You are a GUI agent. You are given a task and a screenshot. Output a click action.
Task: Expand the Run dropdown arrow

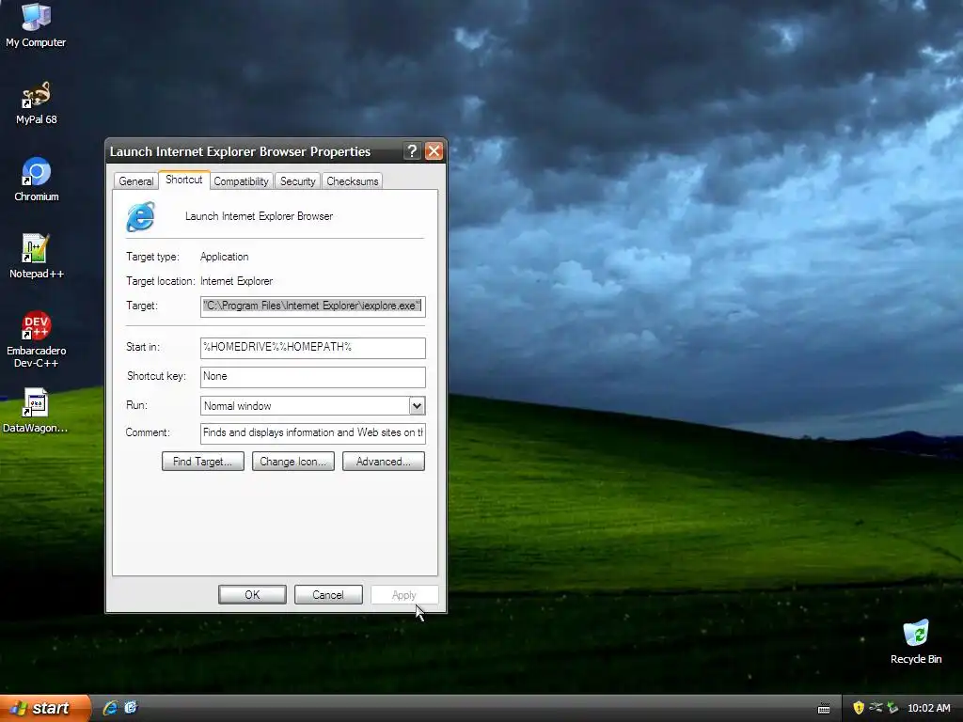(417, 406)
